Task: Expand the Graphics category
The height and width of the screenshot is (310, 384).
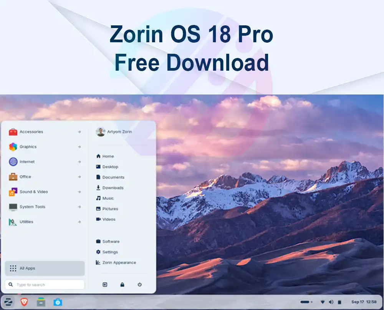Action: [x=28, y=147]
